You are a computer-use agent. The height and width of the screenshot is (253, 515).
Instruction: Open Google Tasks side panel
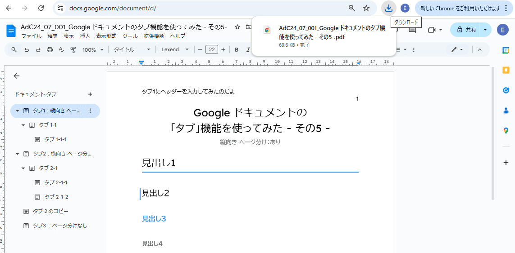click(506, 90)
